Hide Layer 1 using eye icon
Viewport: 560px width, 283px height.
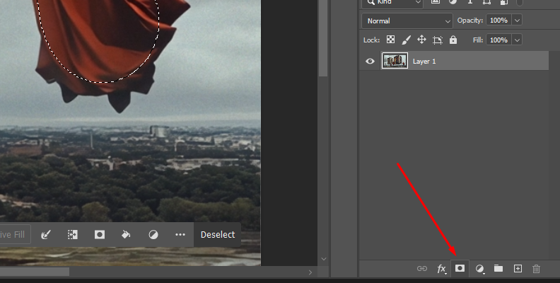tap(370, 62)
